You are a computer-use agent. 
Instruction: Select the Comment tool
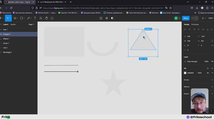pyautogui.click(x=52, y=18)
